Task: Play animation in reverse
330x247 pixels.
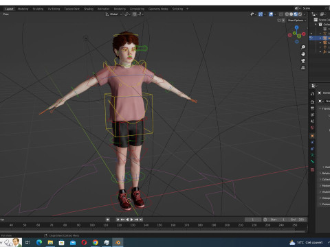Action: pyautogui.click(x=127, y=220)
